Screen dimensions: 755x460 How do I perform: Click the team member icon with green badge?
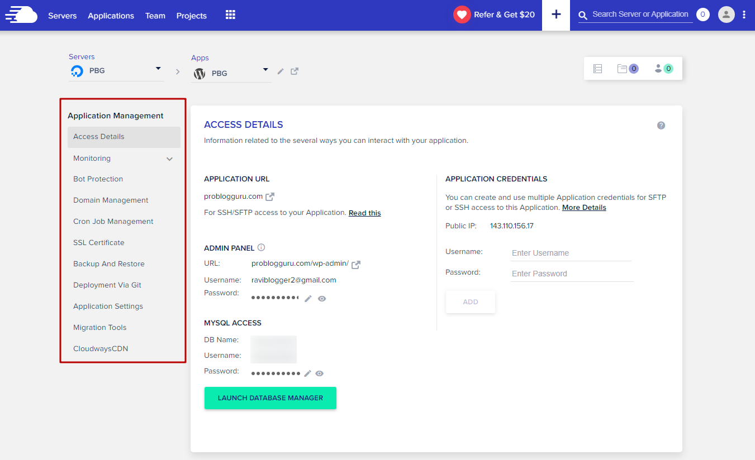[661, 68]
